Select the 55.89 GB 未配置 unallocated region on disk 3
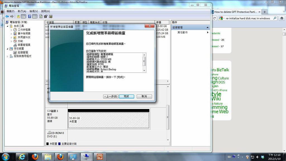This screenshot has height=161, width=286. pyautogui.click(x=109, y=120)
